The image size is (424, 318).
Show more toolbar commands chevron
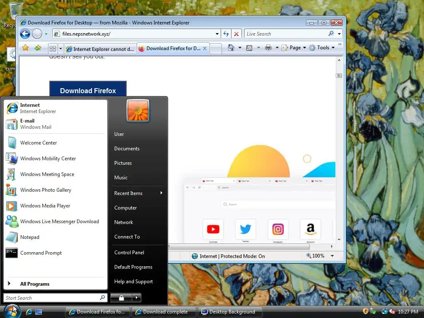(340, 44)
